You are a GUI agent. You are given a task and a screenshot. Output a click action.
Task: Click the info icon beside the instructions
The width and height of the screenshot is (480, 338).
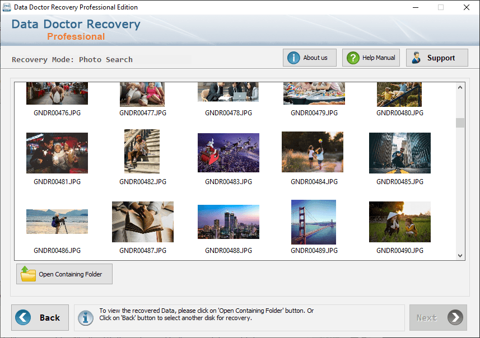[x=86, y=318]
